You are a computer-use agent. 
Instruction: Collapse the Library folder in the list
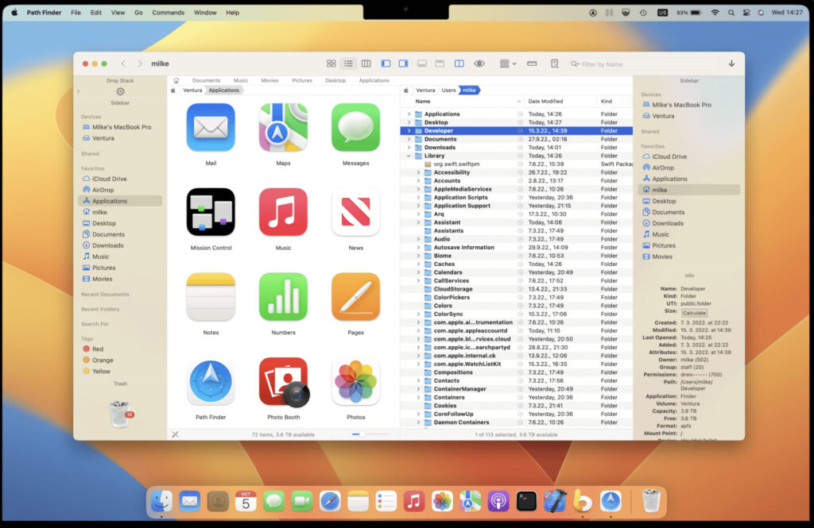click(409, 156)
